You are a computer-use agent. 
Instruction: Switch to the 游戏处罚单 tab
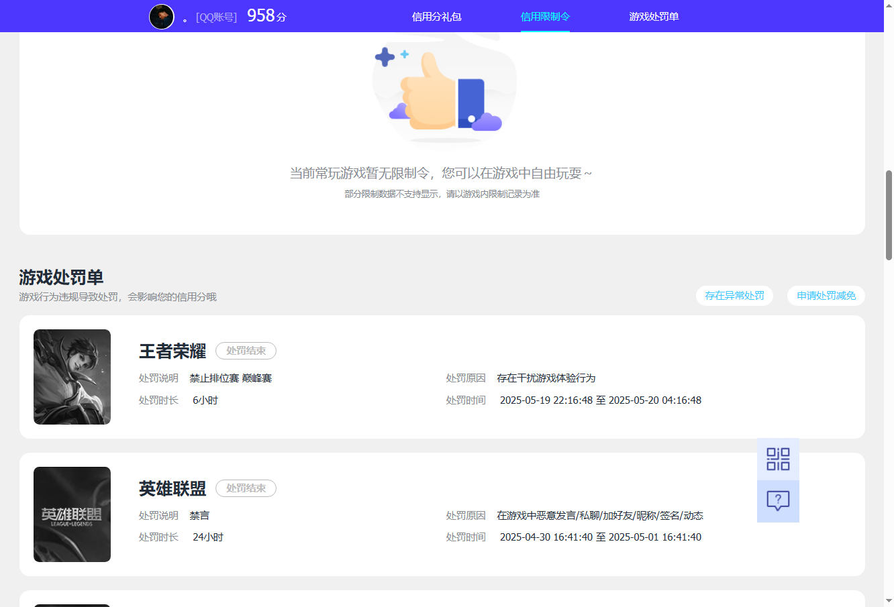pos(654,17)
